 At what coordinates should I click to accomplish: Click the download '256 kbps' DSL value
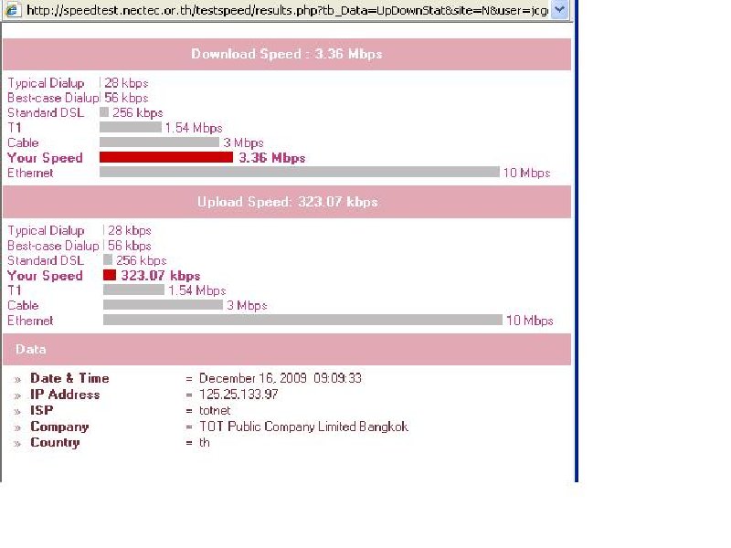click(138, 112)
